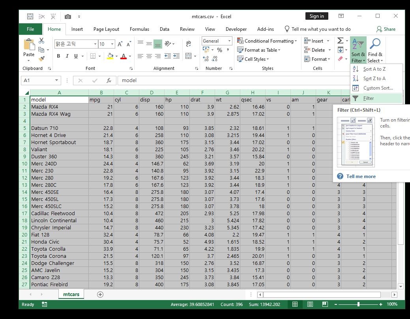Screen dimensions: 410x319
Task: Click the Copy icon in Clipboard group
Action: click(x=41, y=49)
